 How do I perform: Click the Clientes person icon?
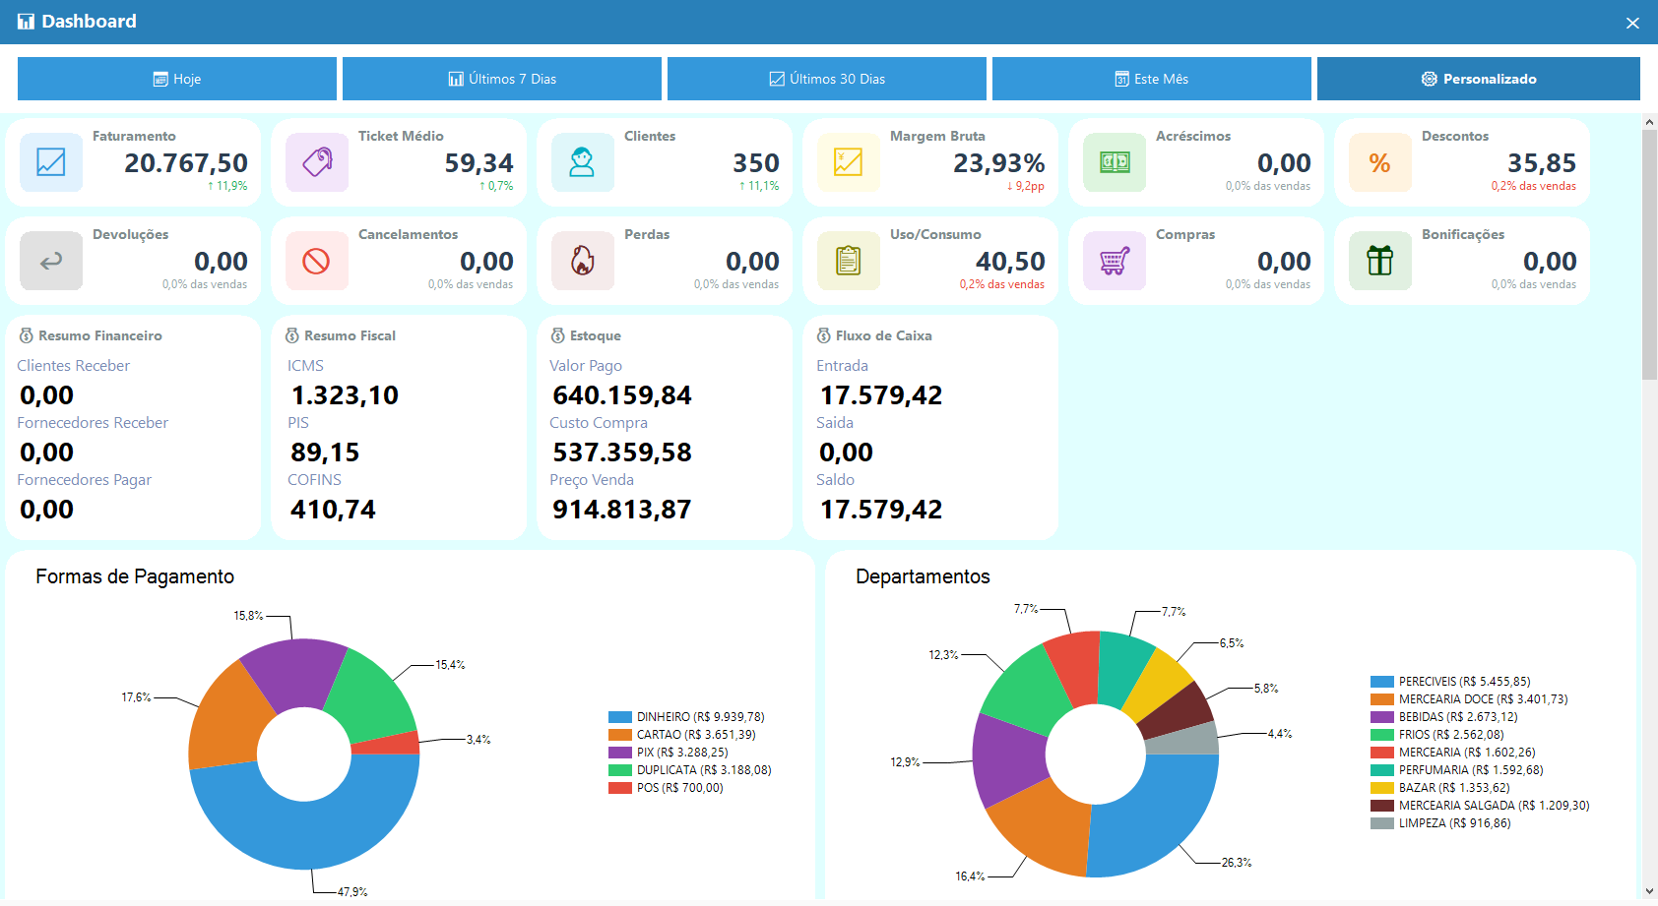click(x=583, y=162)
